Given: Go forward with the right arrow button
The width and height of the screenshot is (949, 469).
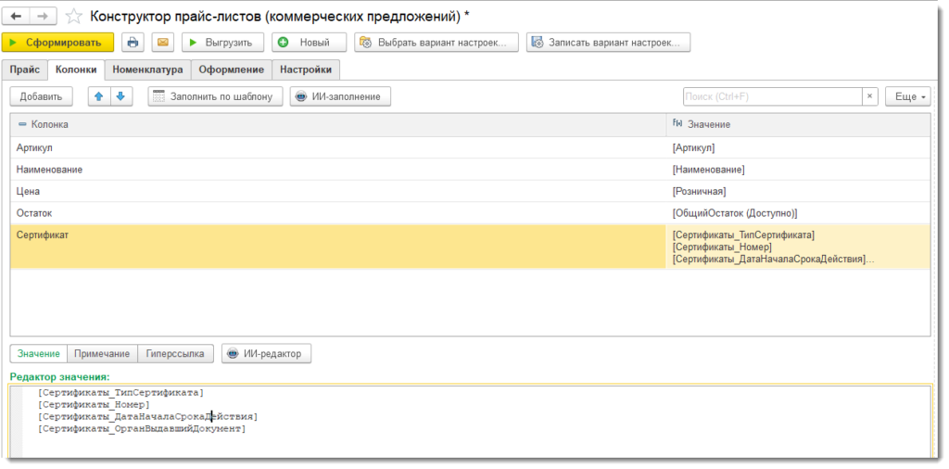Looking at the screenshot, I should point(43,16).
